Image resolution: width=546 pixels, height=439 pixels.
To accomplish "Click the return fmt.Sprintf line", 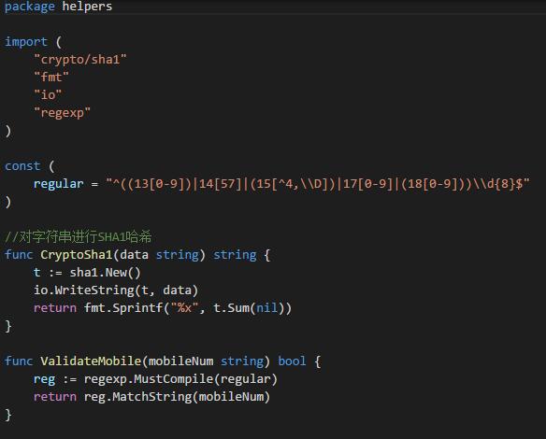I will point(163,308).
